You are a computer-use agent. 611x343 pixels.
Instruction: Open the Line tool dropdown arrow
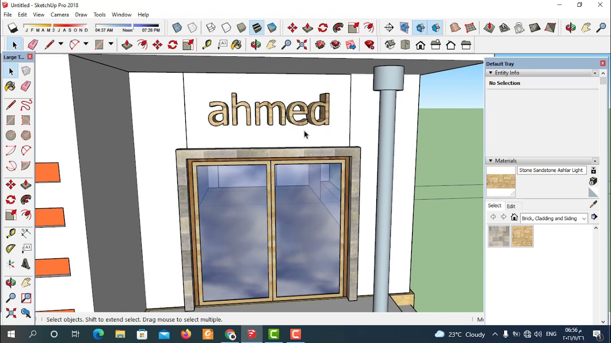[61, 44]
